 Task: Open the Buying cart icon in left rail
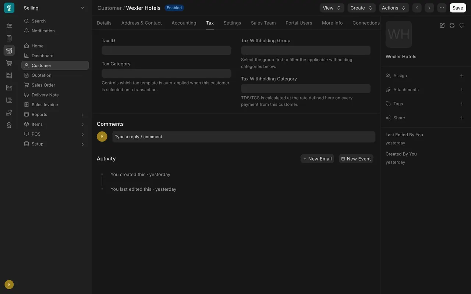[9, 63]
